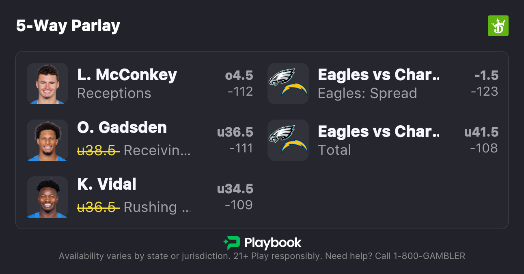Click the K. Vidal player headshot
This screenshot has width=524, height=274.
click(x=47, y=197)
